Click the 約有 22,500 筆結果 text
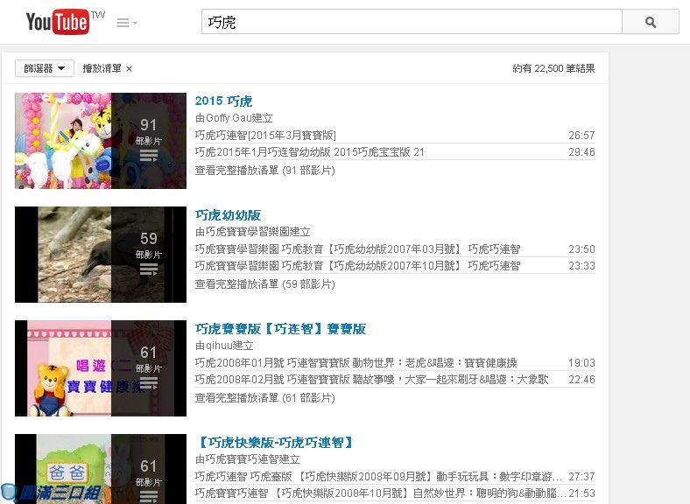The image size is (690, 504). pos(553,68)
